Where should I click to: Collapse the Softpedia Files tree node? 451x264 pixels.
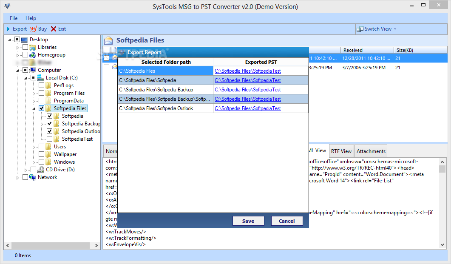[x=34, y=109]
